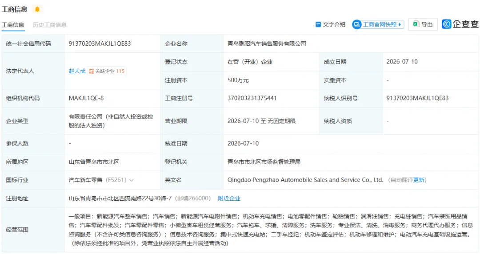
Task: Click the 企查查 logo
Action: point(460,24)
